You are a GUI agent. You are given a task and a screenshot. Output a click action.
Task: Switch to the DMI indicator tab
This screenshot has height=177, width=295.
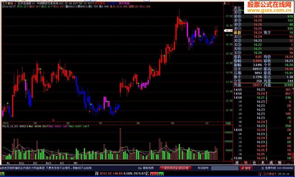(75, 163)
